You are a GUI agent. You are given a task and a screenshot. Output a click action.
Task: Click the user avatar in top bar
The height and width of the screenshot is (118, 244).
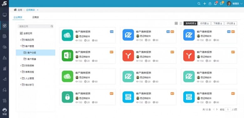(x=229, y=3)
